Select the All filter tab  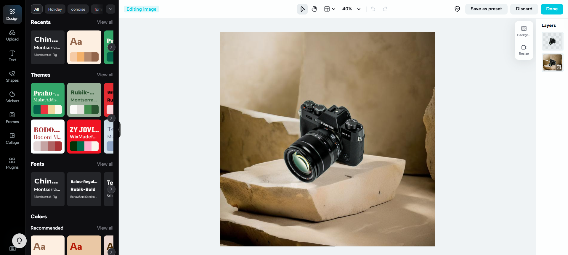click(x=36, y=9)
